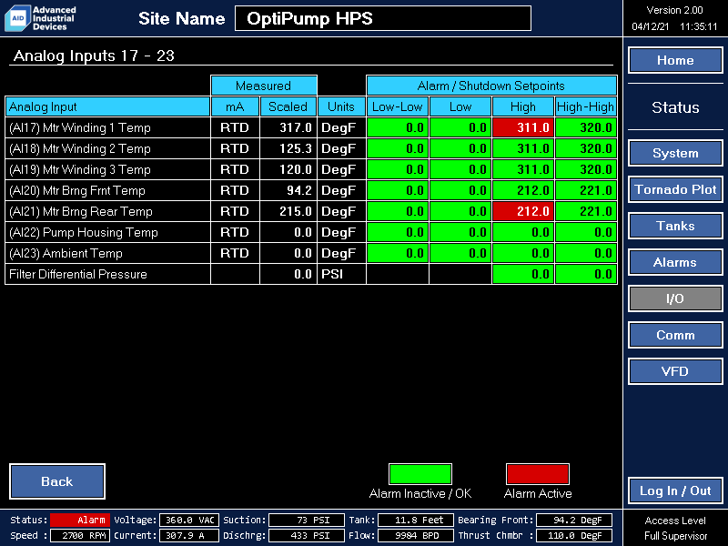Click the Log In / Out button

click(x=675, y=490)
